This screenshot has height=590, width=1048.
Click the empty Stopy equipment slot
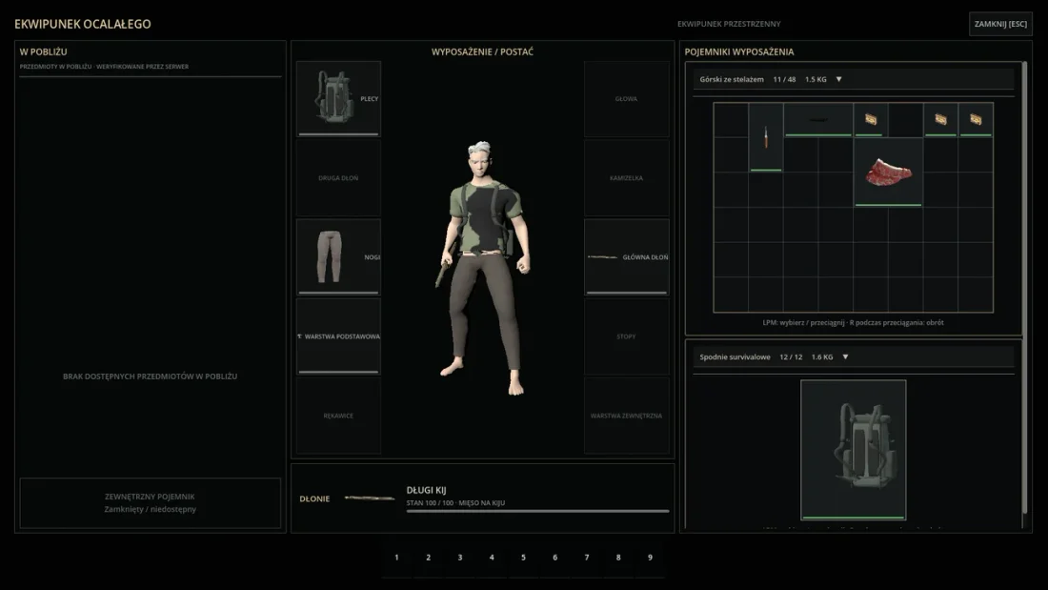pos(626,336)
